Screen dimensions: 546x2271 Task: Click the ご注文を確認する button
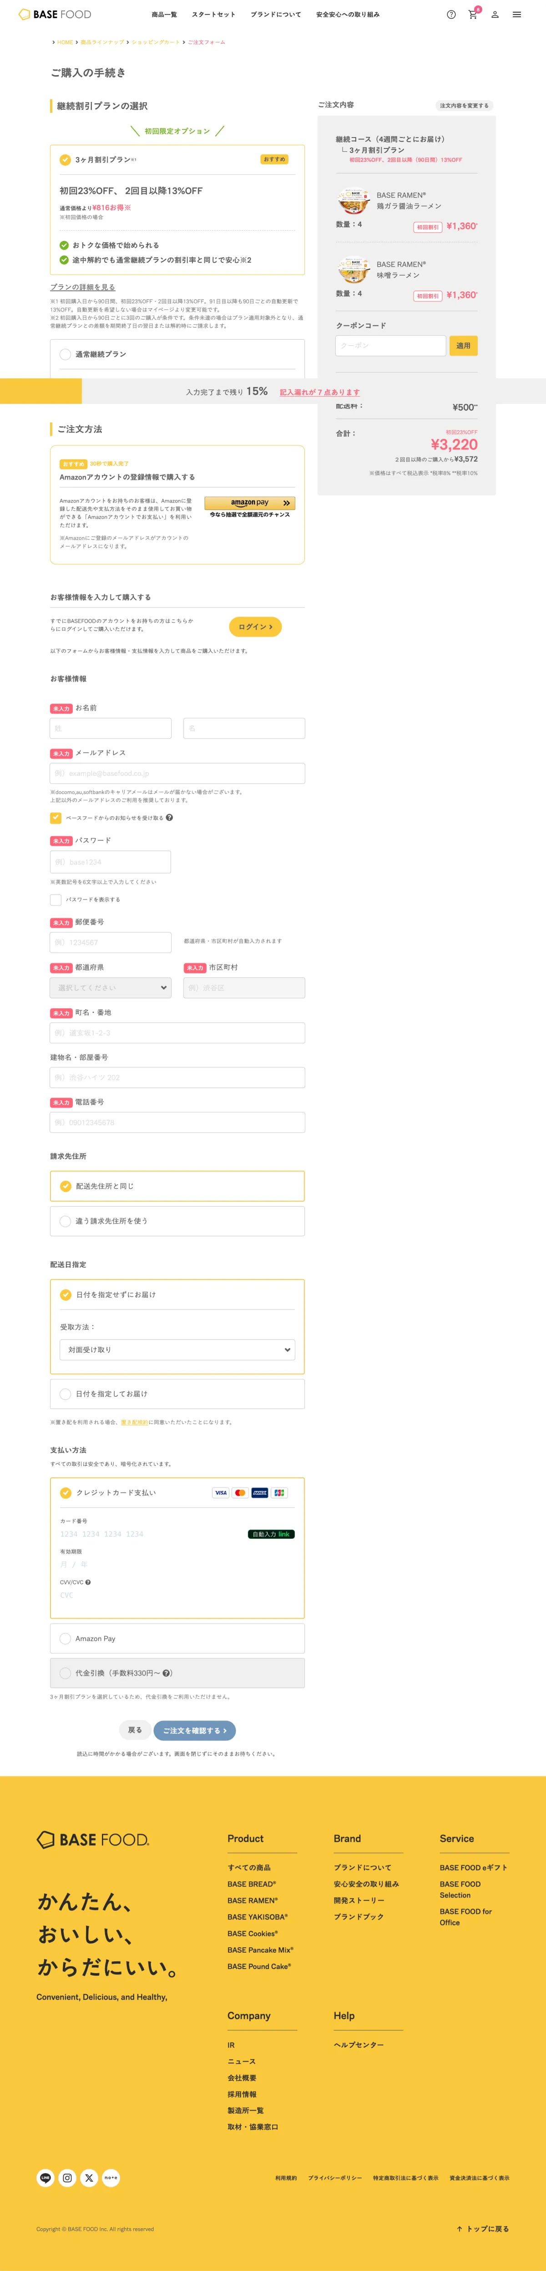point(195,1730)
